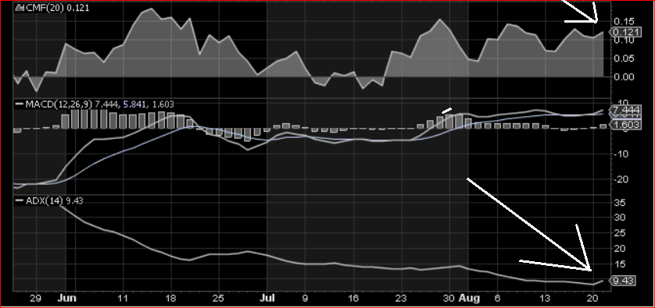The image size is (655, 308).
Task: Click the Aug label on date axis
Action: click(x=469, y=299)
